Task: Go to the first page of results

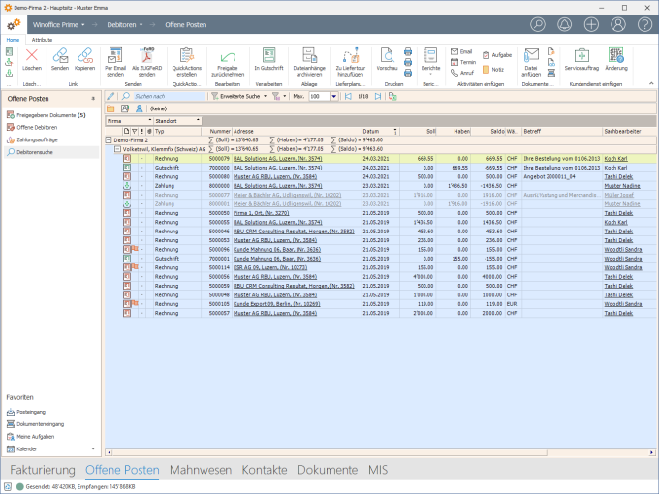Action: click(348, 96)
